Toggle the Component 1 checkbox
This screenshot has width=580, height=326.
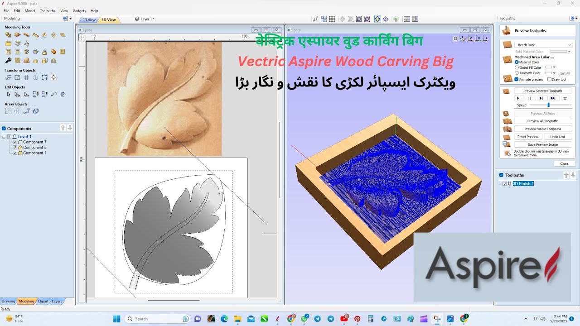click(15, 153)
